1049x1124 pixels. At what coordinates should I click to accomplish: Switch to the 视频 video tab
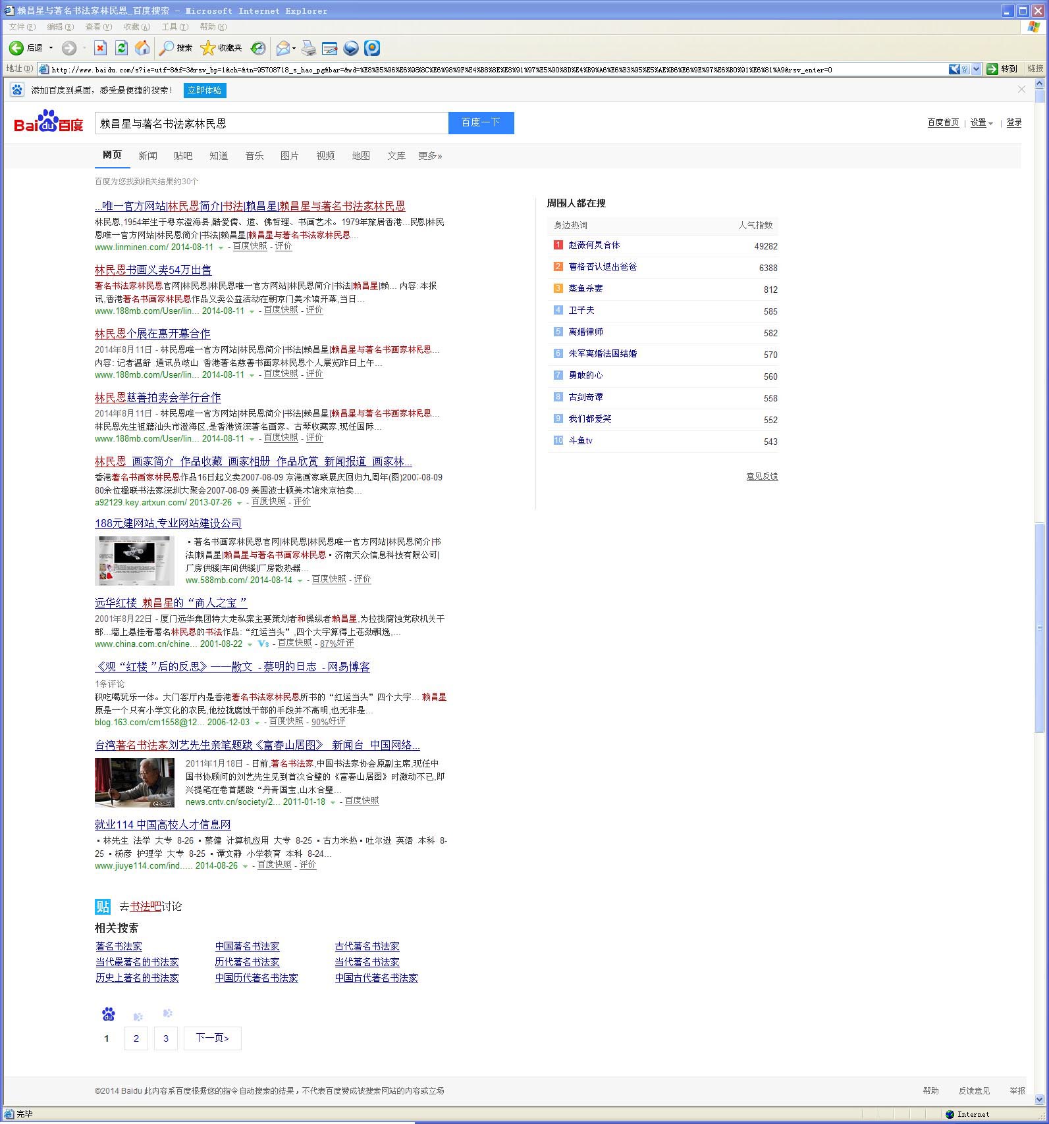(325, 156)
